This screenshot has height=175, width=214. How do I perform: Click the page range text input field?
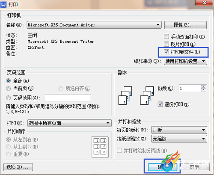(68, 98)
